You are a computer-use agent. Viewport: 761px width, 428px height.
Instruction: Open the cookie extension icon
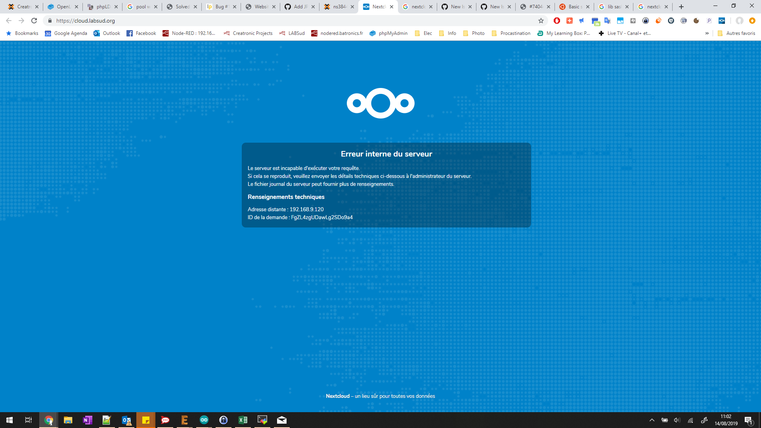coord(696,21)
